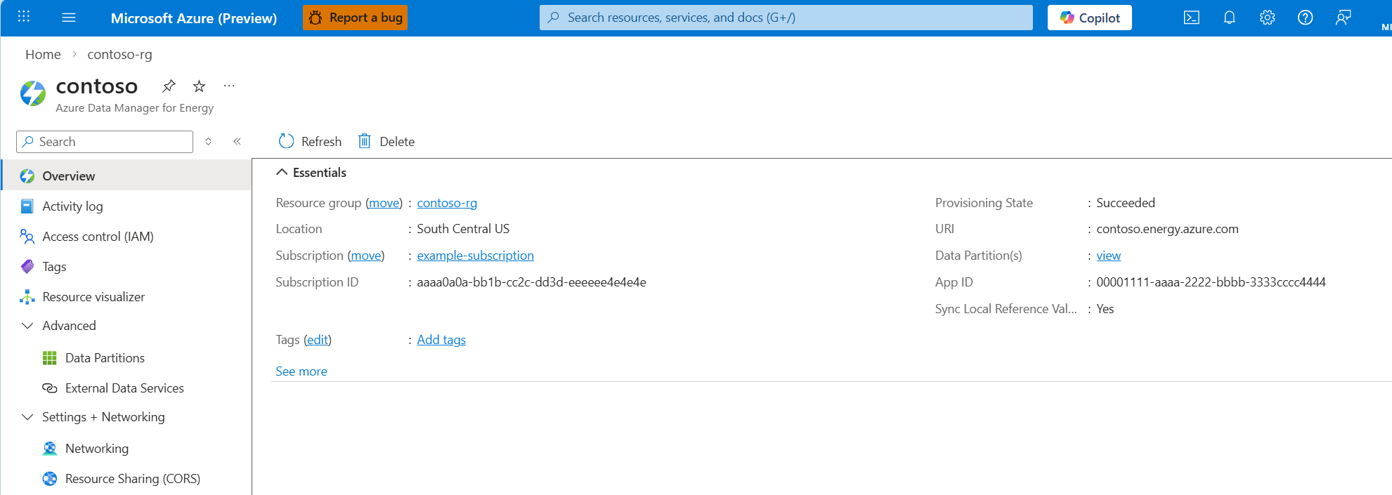1392x495 pixels.
Task: Focus the sidebar menu Search field
Action: pyautogui.click(x=105, y=142)
